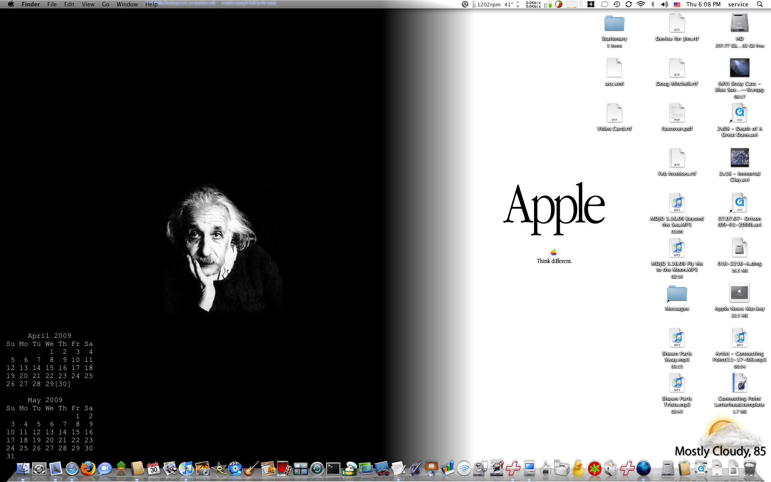The height and width of the screenshot is (482, 771).
Task: Open the View menu
Action: (x=88, y=4)
